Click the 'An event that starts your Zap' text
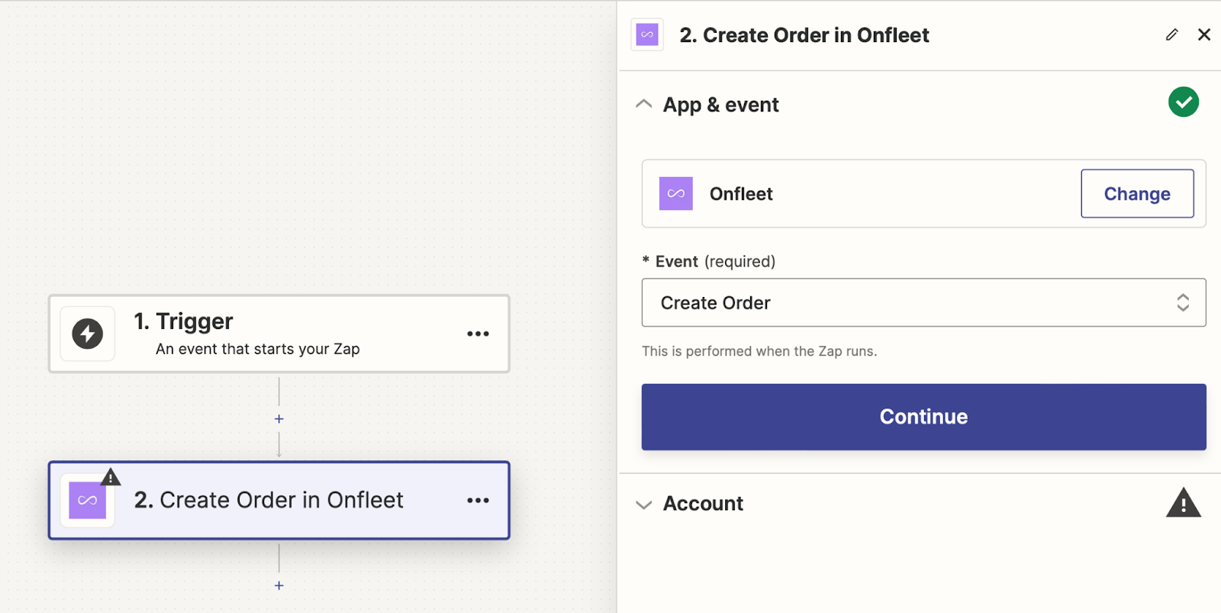This screenshot has width=1221, height=613. point(258,349)
